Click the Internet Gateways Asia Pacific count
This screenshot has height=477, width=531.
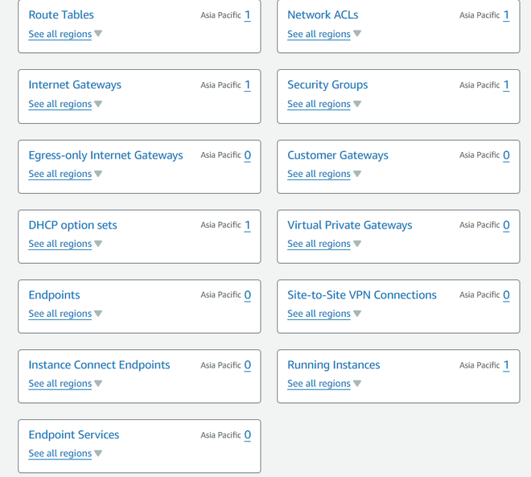(247, 85)
